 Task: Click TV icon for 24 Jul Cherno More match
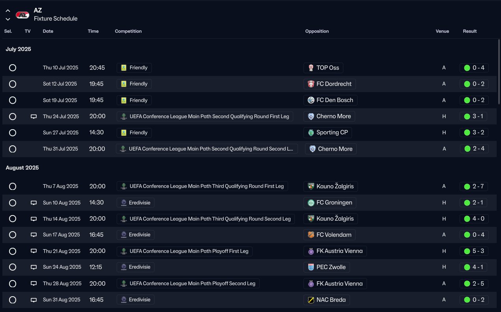[34, 117]
